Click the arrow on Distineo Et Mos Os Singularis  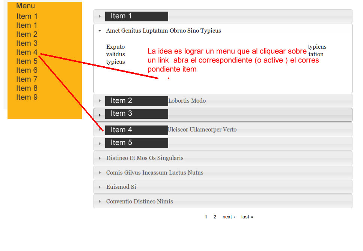(100, 158)
